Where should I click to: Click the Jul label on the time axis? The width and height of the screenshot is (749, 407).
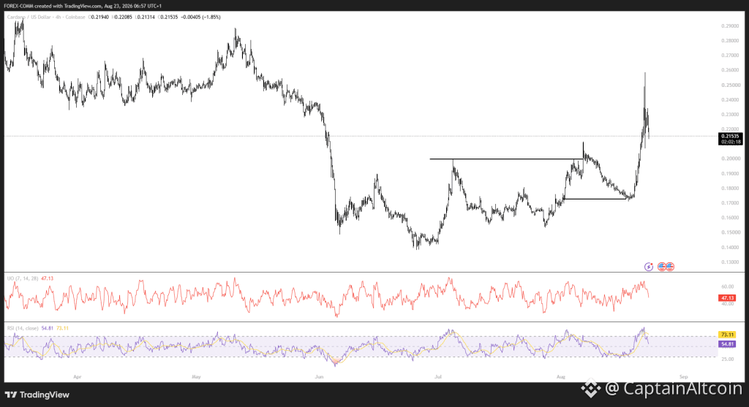pos(437,377)
